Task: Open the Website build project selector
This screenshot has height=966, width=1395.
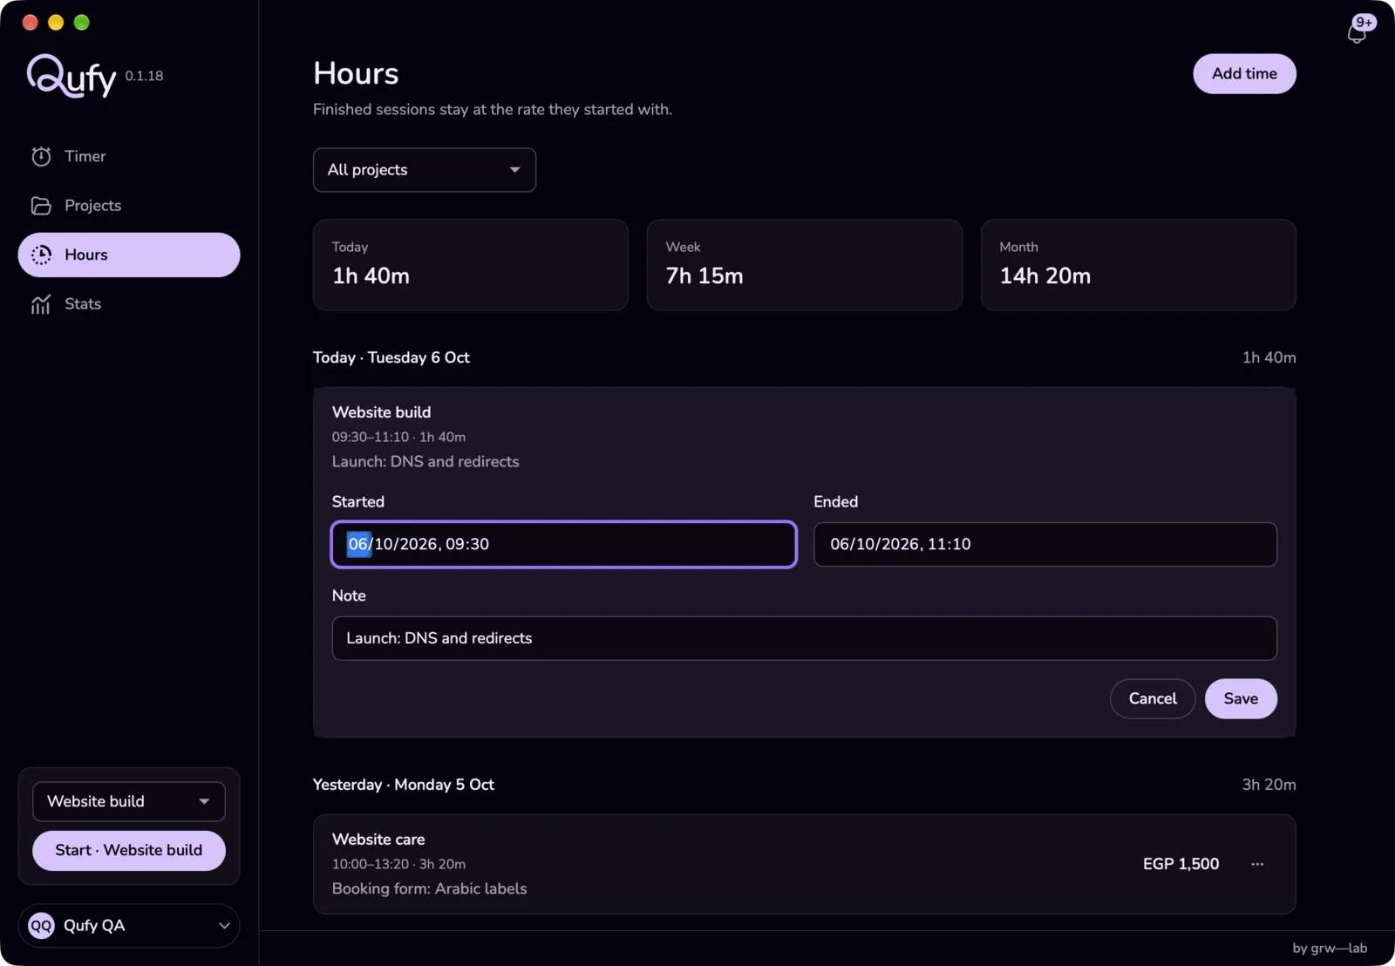Action: tap(129, 801)
